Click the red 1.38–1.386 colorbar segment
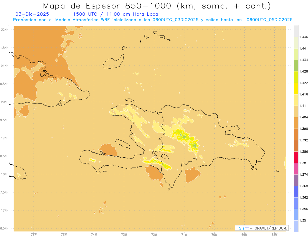The image size is (308, 238). point(296,157)
